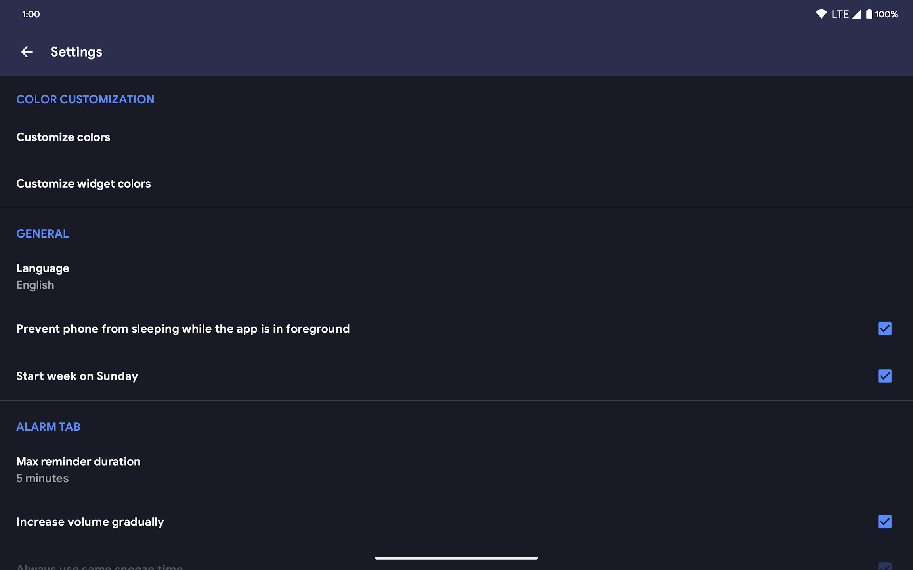Tap the 1:00 clock in status bar
The width and height of the screenshot is (913, 570).
tap(31, 14)
